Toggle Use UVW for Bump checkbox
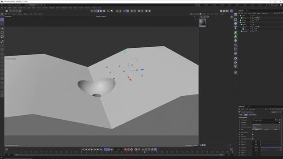This screenshot has height=159, width=283. (x=252, y=139)
